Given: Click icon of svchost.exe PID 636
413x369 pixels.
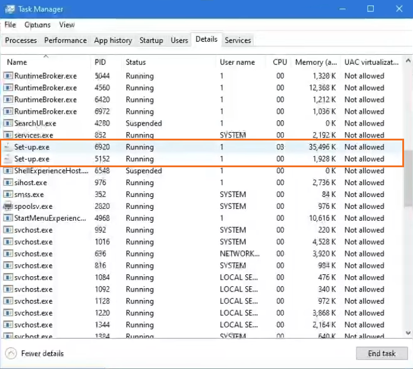Looking at the screenshot, I should click(x=8, y=254).
